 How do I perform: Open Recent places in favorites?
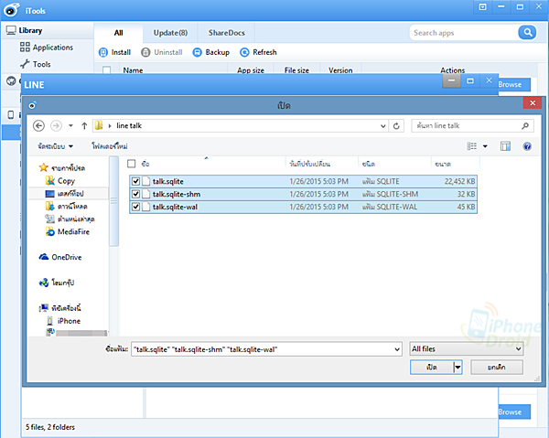coord(70,219)
